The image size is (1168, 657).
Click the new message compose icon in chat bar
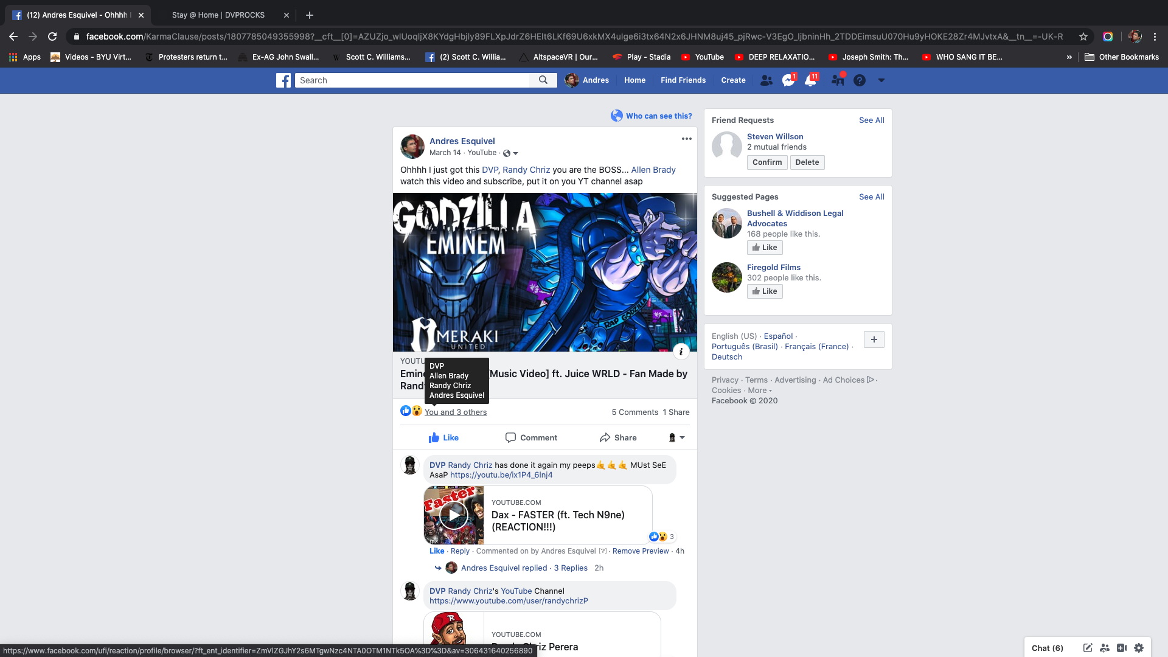(1088, 648)
